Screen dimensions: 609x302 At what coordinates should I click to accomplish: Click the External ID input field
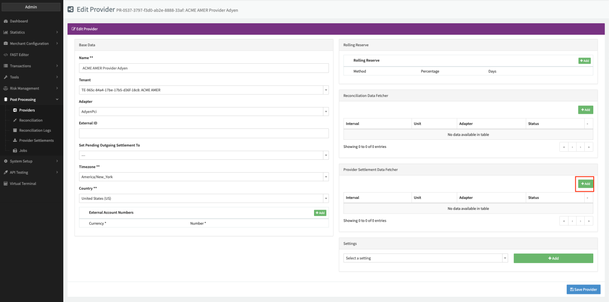pos(204,134)
